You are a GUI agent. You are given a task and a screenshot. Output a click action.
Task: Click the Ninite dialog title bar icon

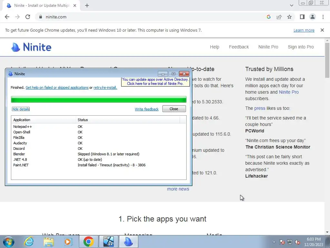coord(10,74)
